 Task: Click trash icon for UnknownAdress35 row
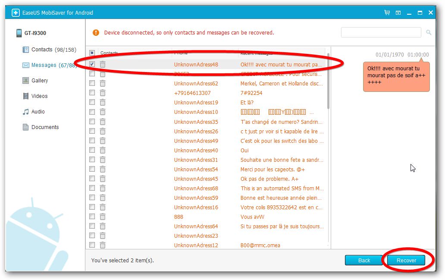click(x=103, y=122)
